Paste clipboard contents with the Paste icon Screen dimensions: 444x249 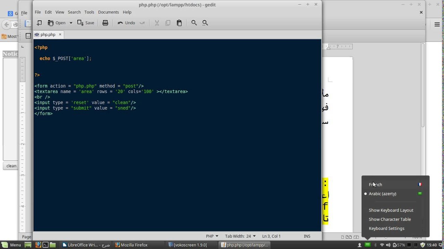click(179, 23)
